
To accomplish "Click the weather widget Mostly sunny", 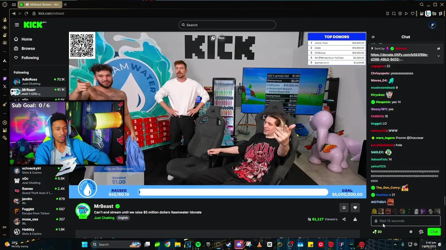I will pos(17,244).
